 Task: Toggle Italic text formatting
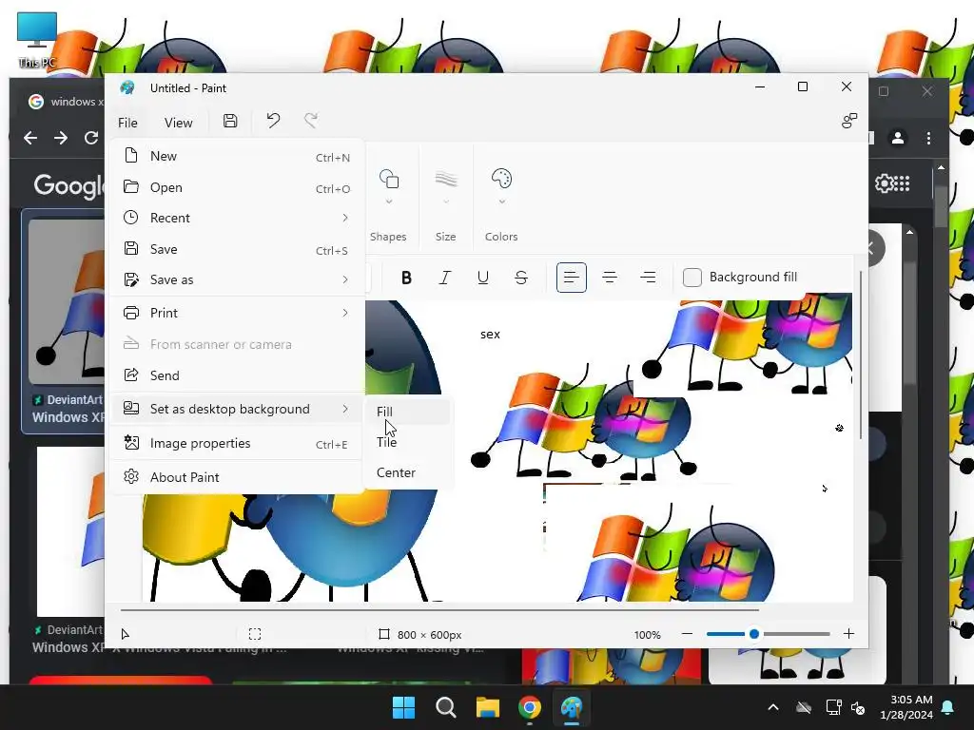tap(445, 278)
